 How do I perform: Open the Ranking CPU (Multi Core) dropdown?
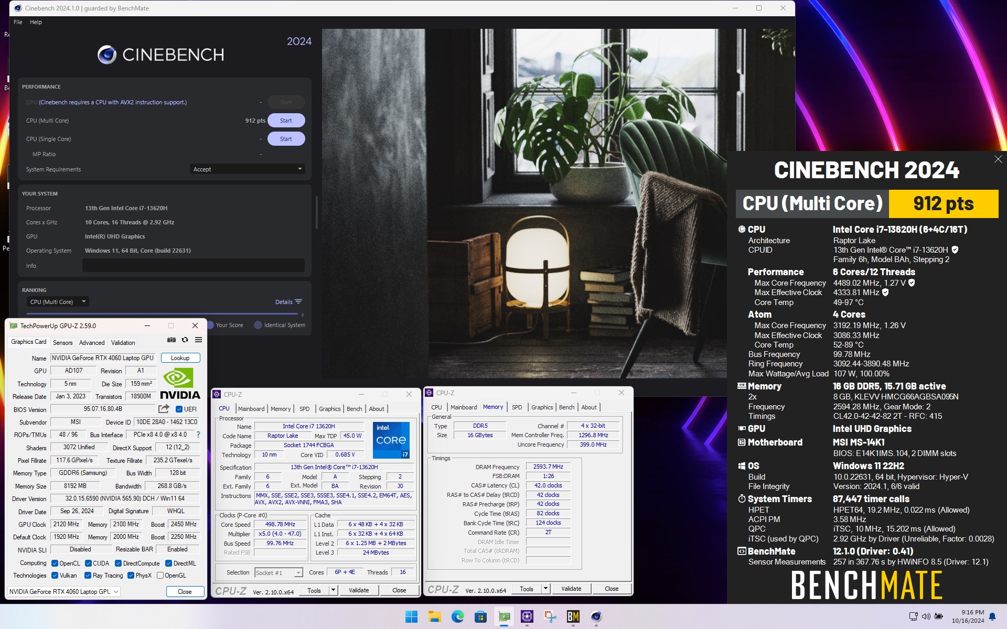tap(58, 302)
